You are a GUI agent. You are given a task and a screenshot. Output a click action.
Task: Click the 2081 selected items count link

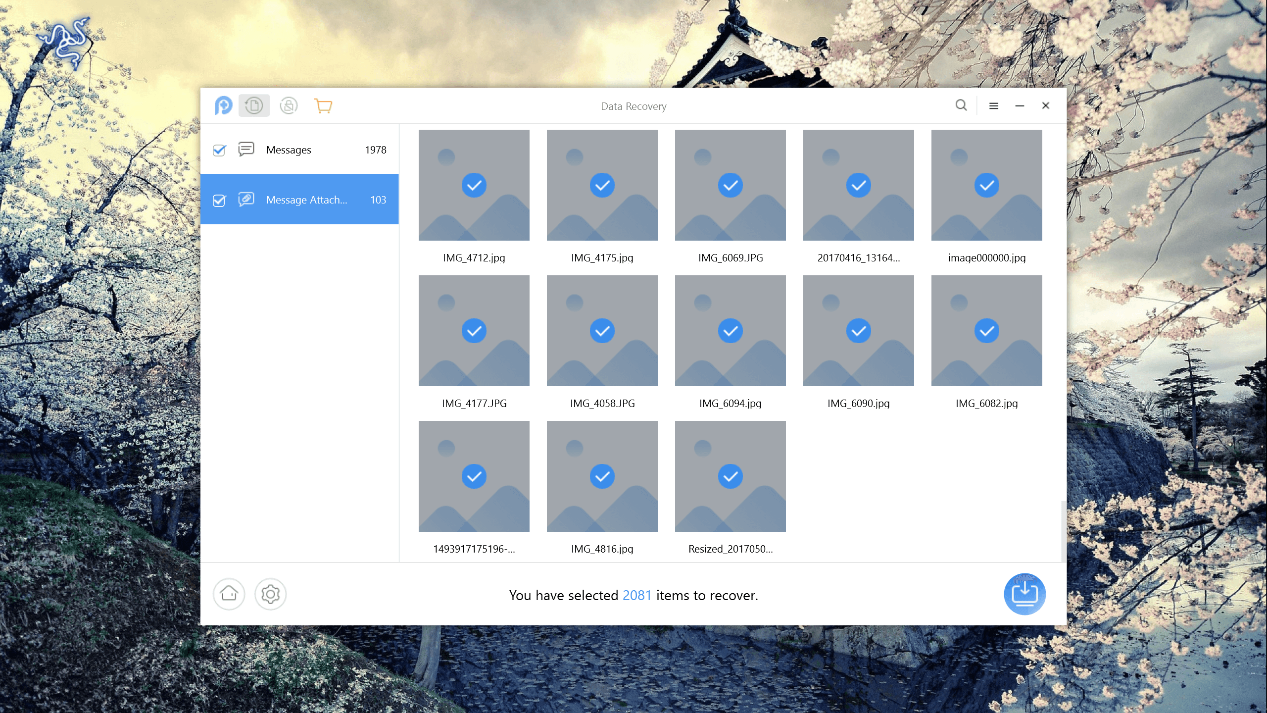click(x=637, y=595)
